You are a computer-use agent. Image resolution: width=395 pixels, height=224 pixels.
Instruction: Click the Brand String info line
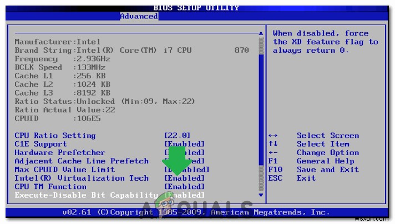(x=131, y=50)
